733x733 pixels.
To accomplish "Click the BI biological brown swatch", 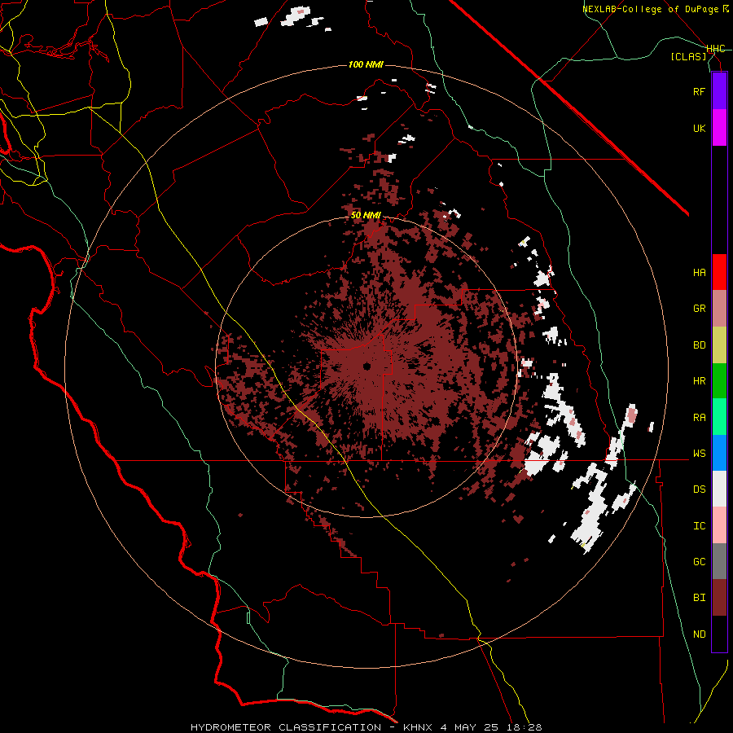I will (719, 598).
